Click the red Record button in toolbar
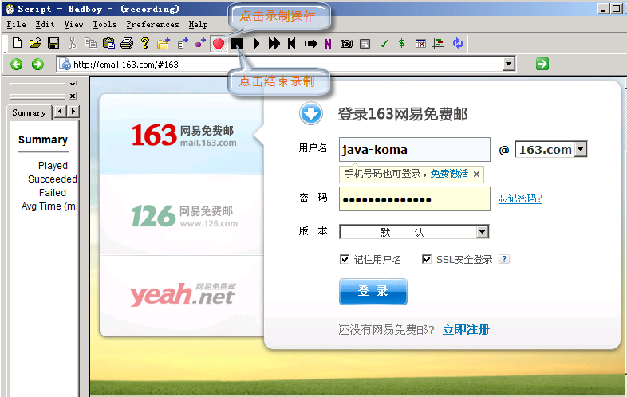 point(218,43)
